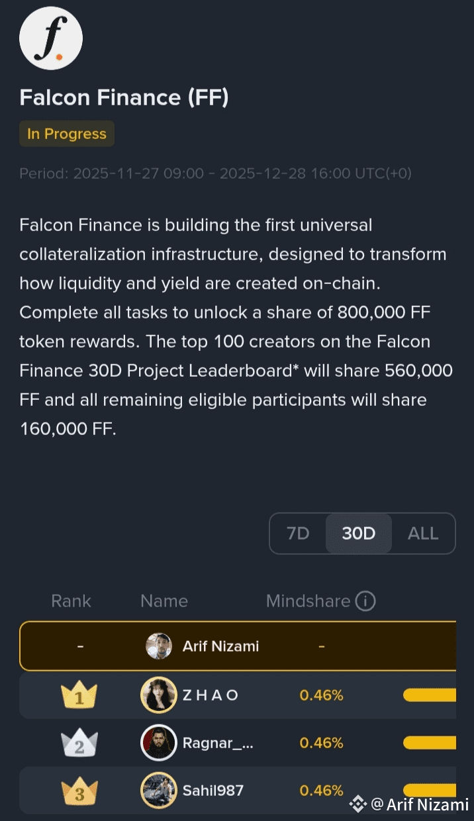Click Ragnar_'s yellow mindshare bar
This screenshot has width=474, height=821.
point(430,743)
